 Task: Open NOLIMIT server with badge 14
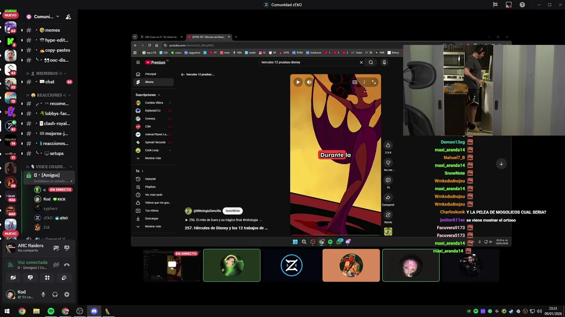click(11, 140)
